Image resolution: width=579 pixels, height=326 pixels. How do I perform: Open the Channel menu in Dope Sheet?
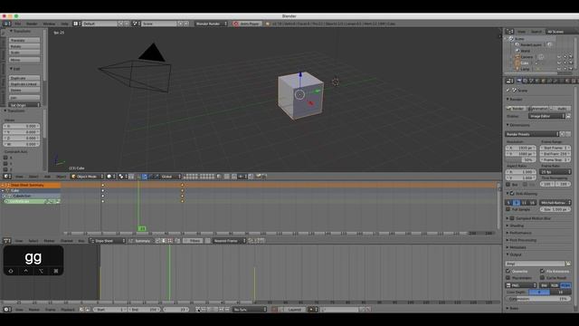coord(66,241)
